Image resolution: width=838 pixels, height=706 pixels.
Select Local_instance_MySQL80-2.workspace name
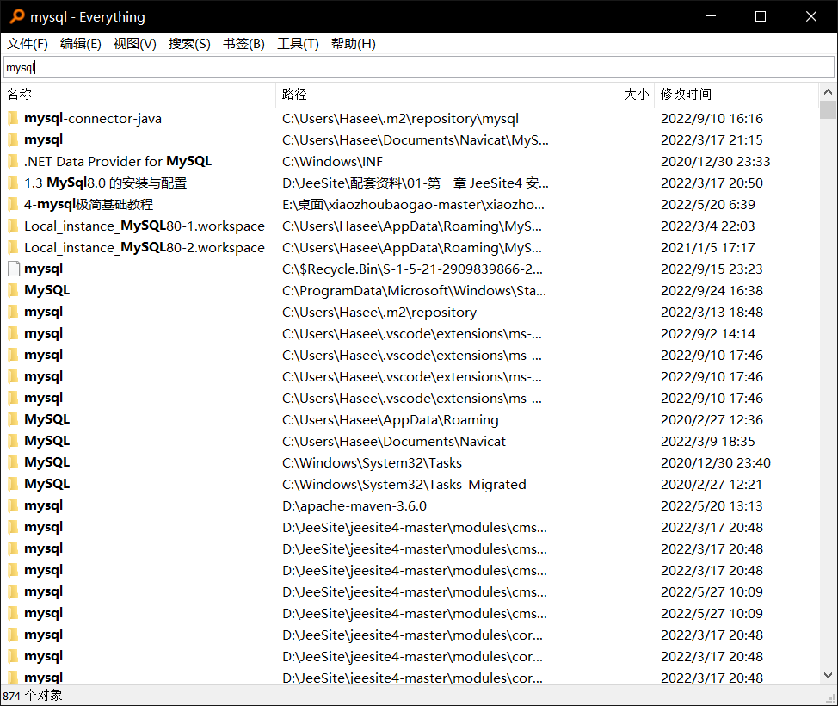[145, 248]
